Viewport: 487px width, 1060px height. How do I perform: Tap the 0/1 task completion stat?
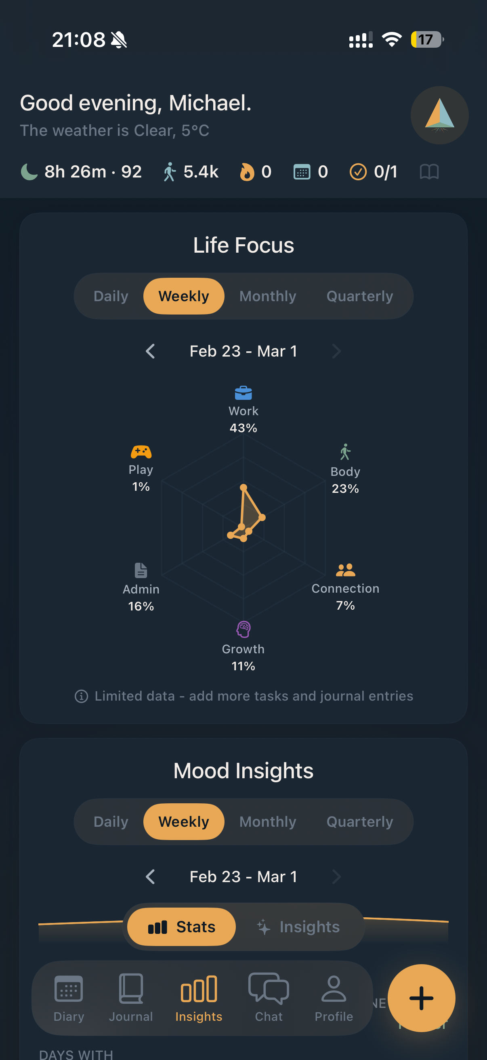(x=374, y=171)
